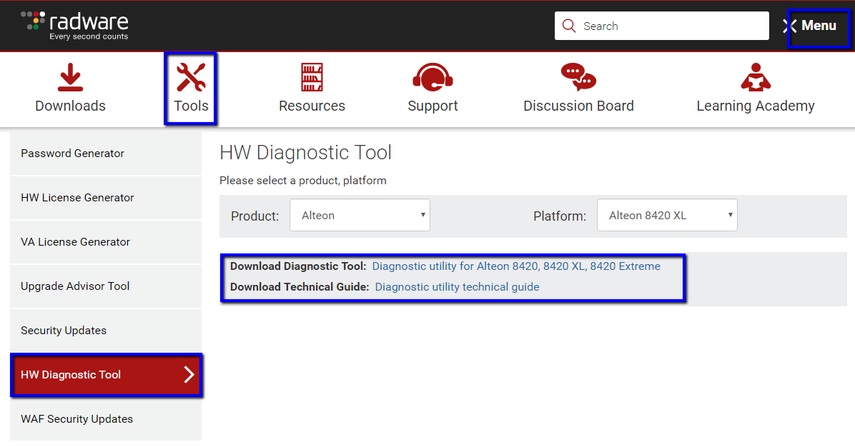Open the Tools section icon
Image resolution: width=855 pixels, height=447 pixels.
190,77
